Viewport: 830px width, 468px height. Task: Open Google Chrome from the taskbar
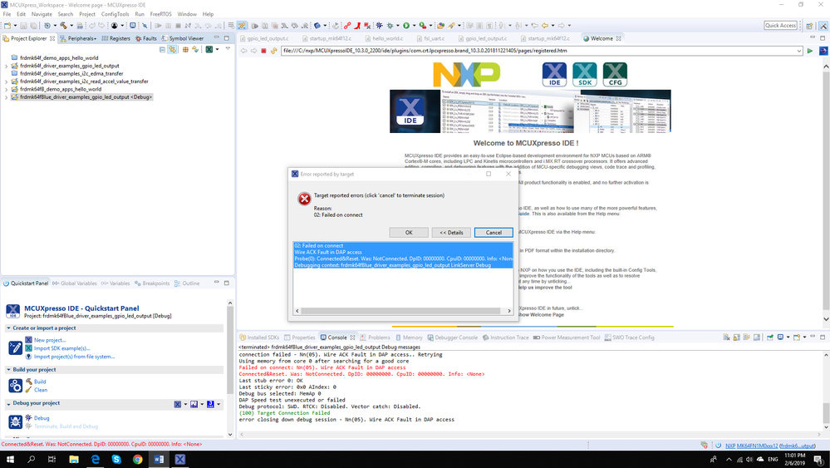coord(138,459)
